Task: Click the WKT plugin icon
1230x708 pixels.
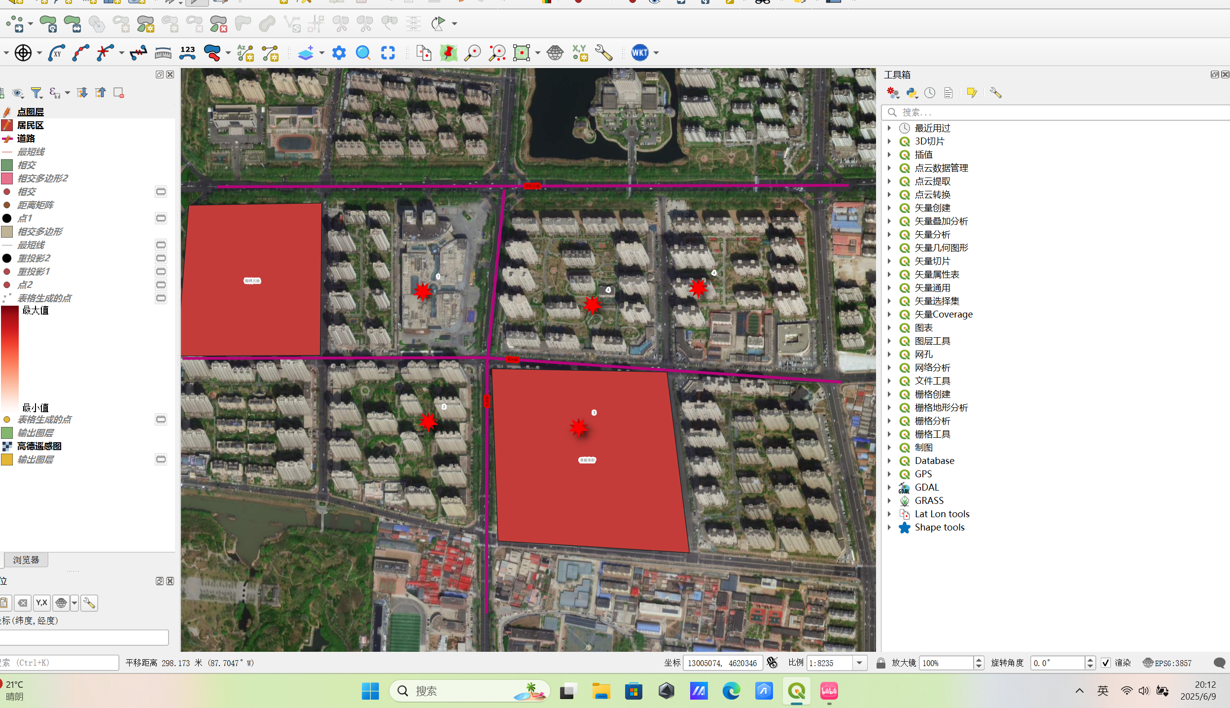Action: [640, 52]
